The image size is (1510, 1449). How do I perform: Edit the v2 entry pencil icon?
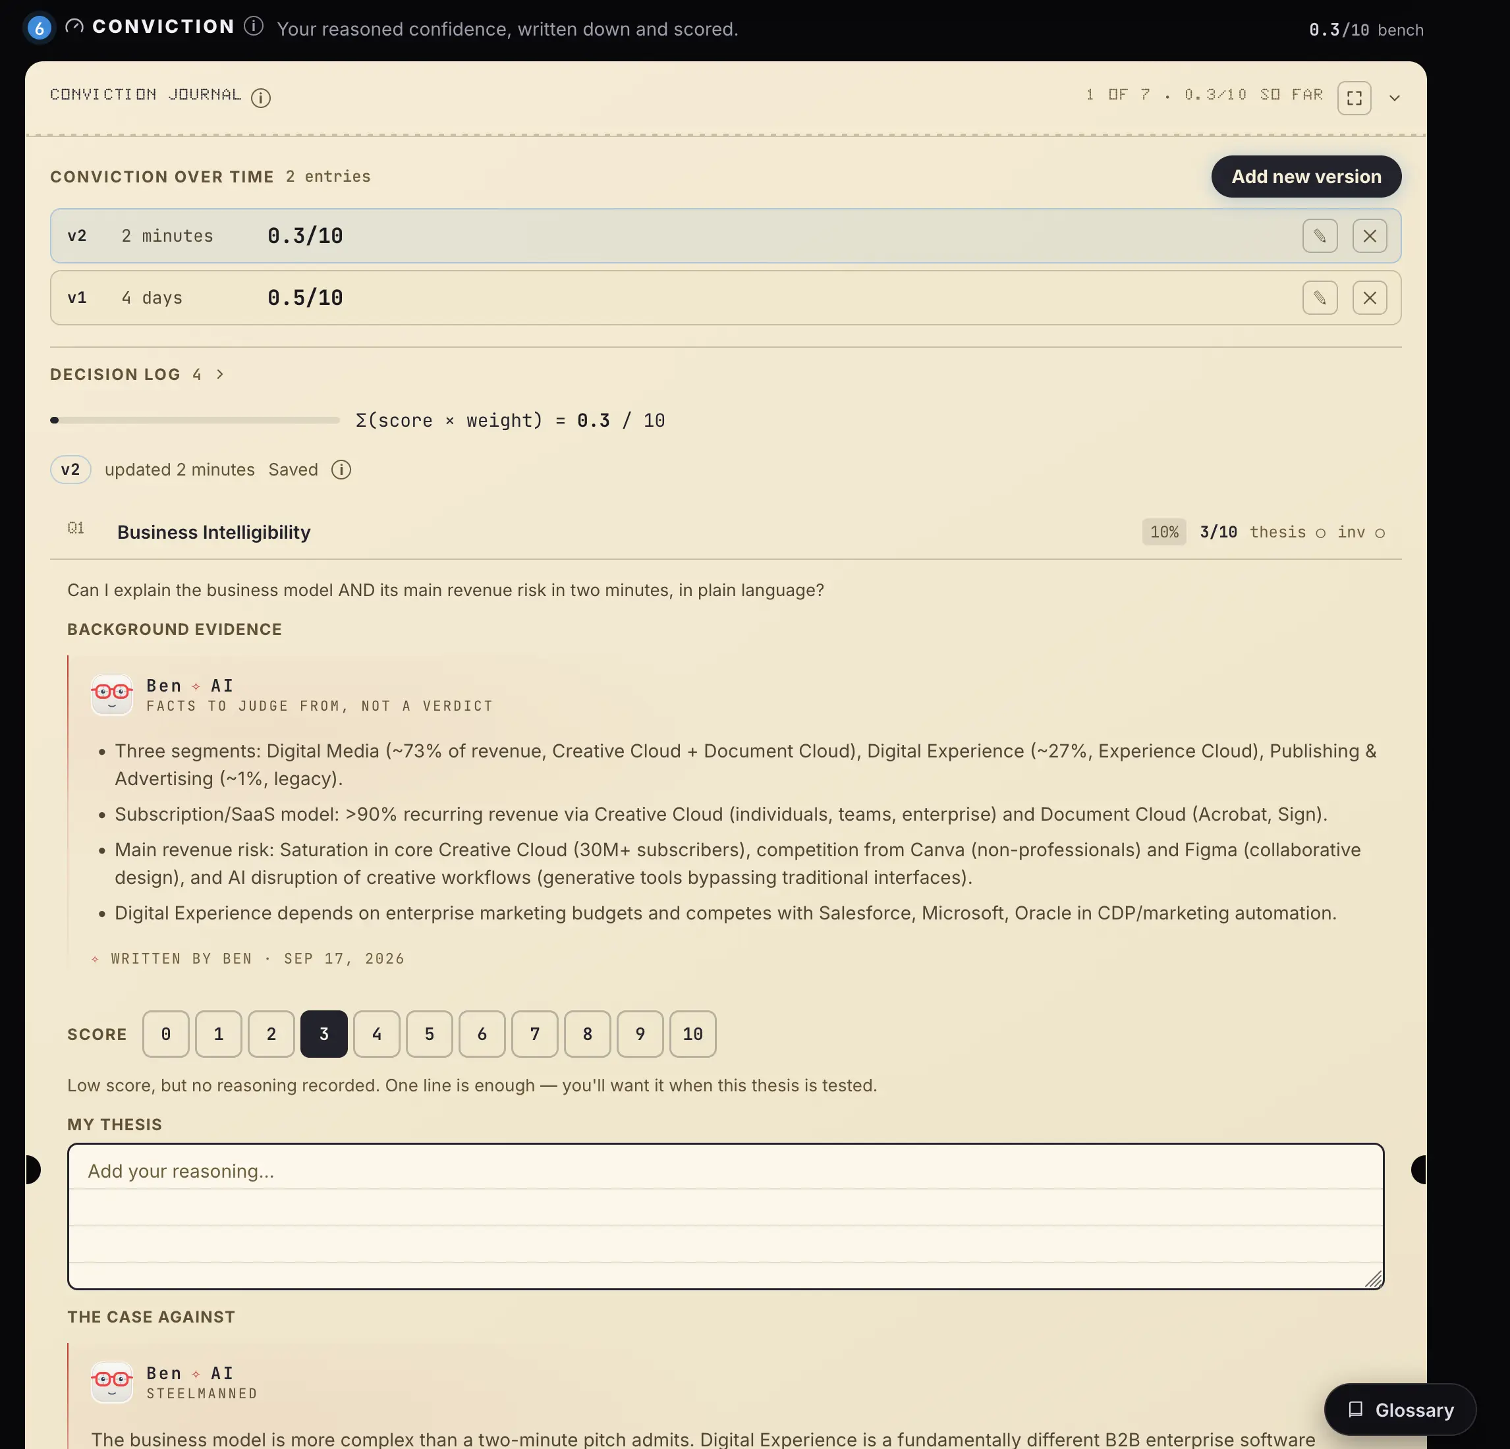tap(1320, 236)
